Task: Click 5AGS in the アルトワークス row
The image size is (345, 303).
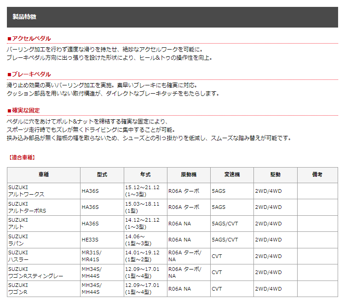Action: [x=218, y=191]
